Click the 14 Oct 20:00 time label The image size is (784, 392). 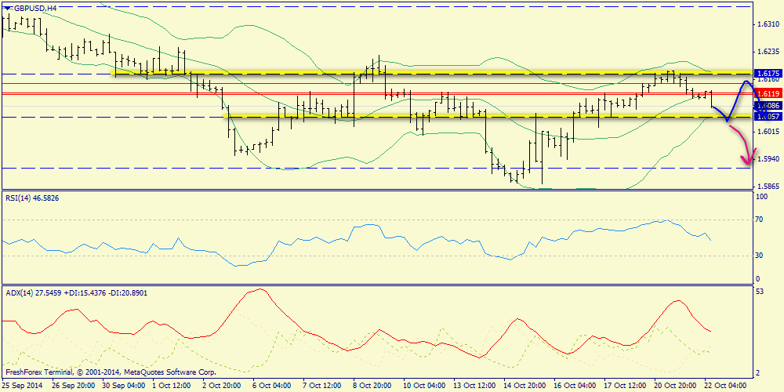click(524, 387)
